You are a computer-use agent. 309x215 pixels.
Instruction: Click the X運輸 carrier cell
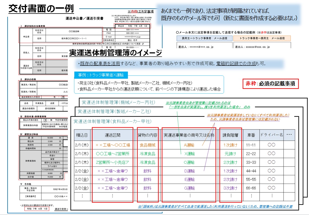click(x=189, y=154)
